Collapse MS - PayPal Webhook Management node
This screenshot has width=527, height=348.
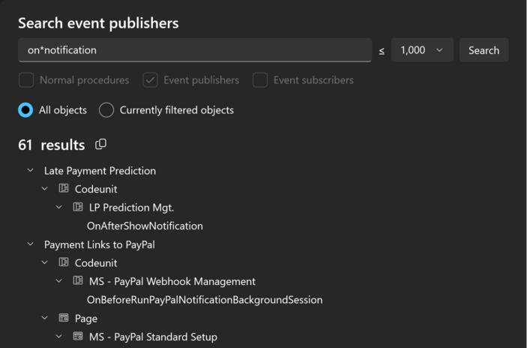(x=58, y=281)
